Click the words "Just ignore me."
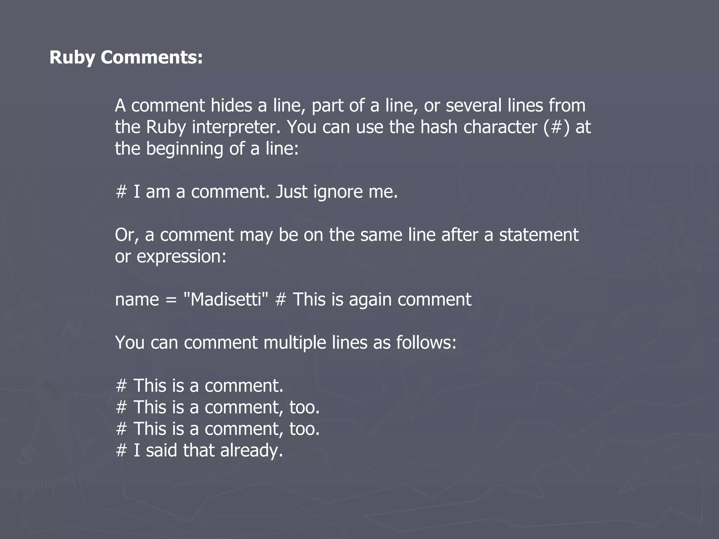 (x=336, y=192)
